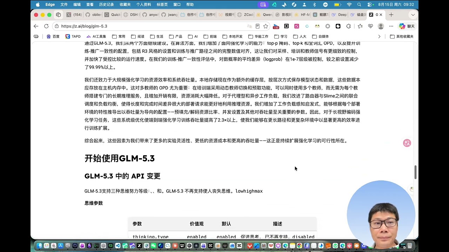Expand the 华能工作 bookmarks folder
The height and width of the screenshot is (252, 449).
tap(258, 36)
